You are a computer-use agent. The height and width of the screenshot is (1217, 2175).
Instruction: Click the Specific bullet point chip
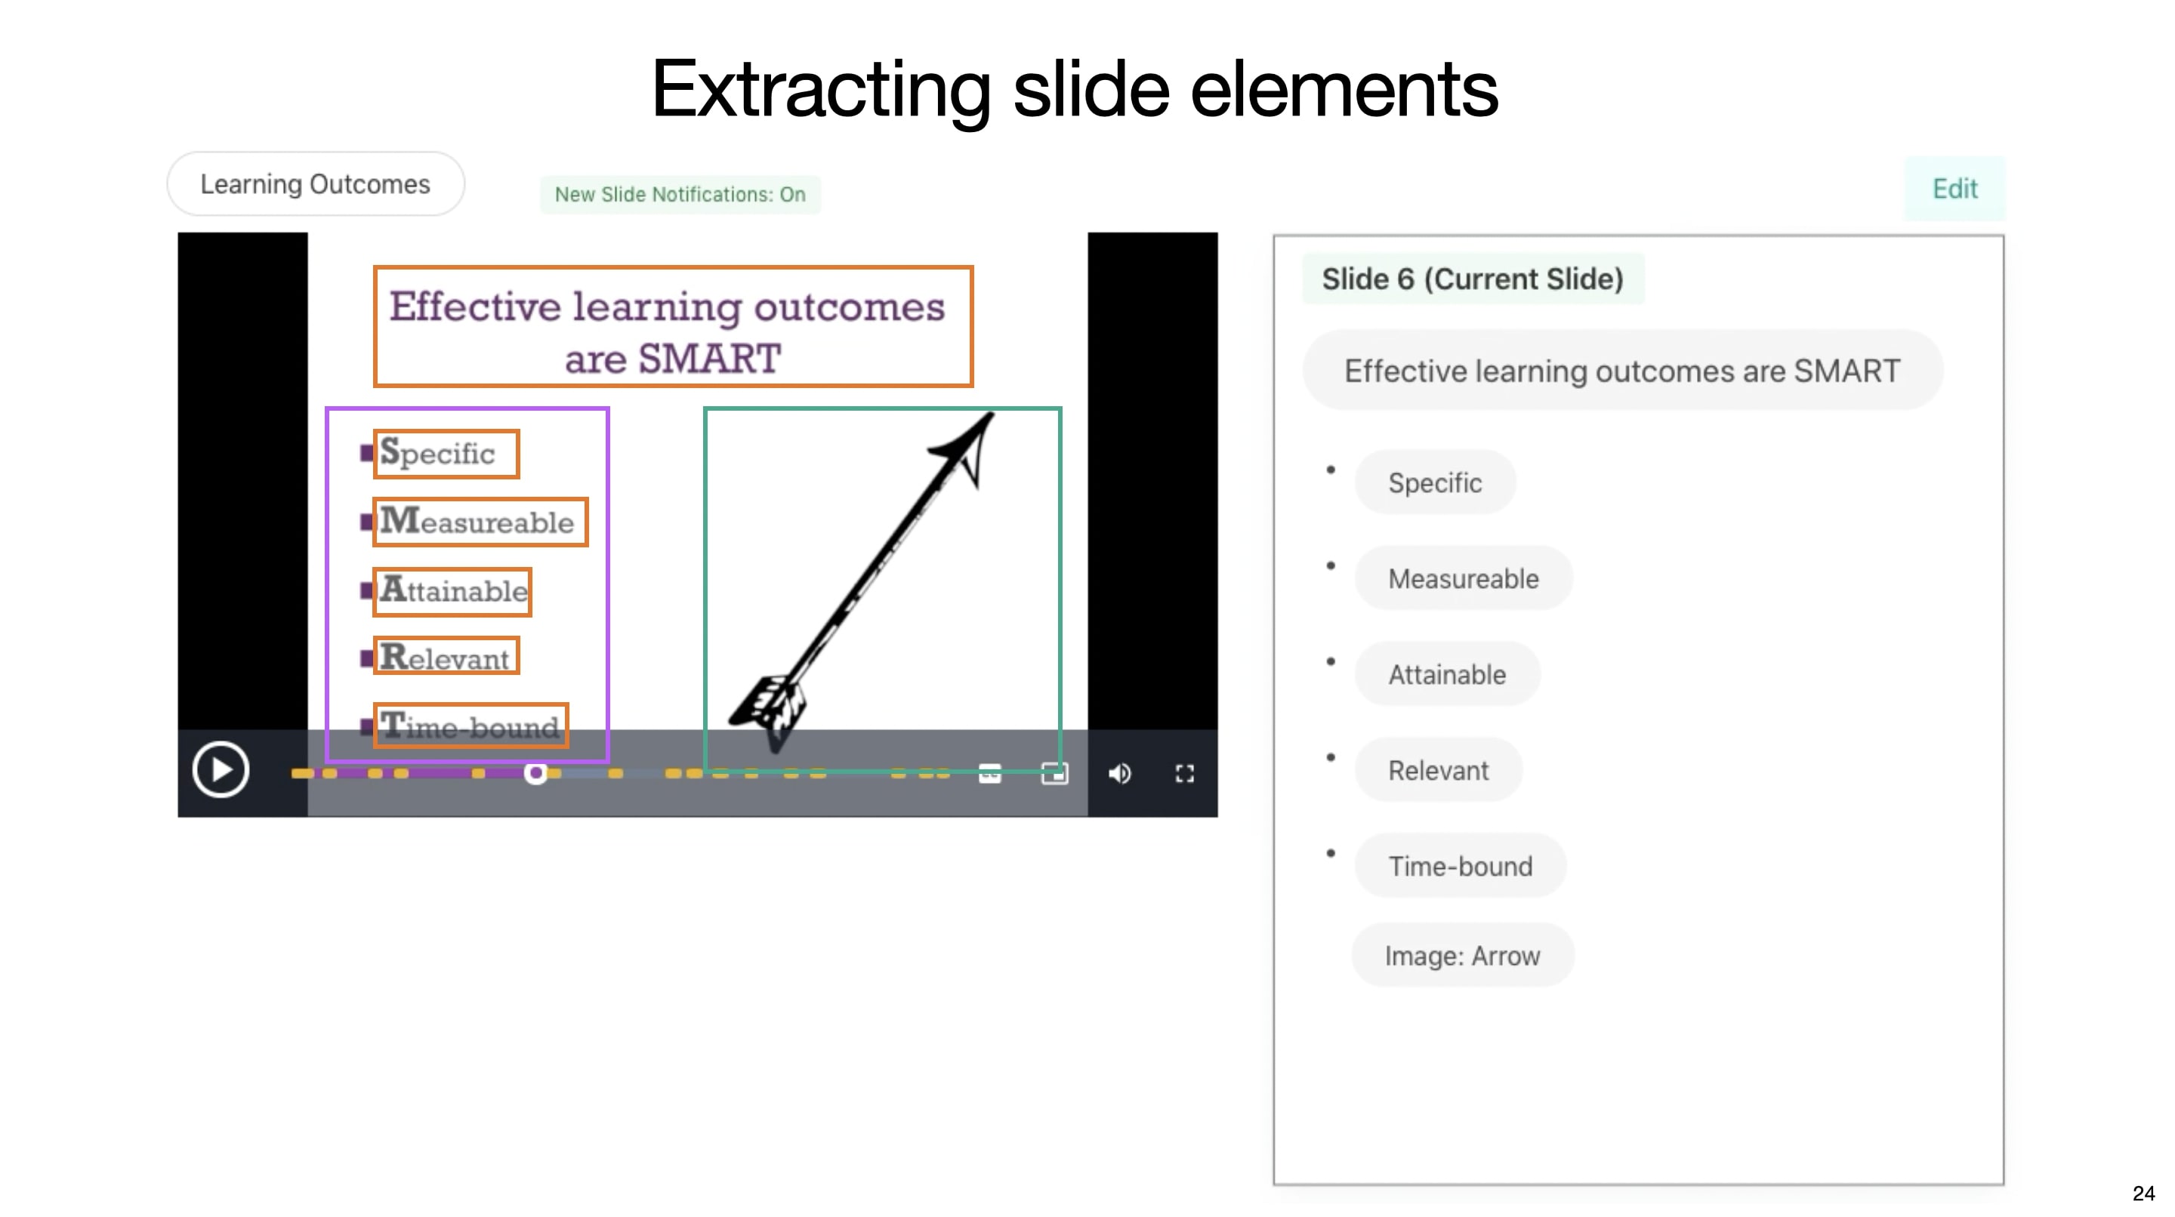click(1436, 482)
